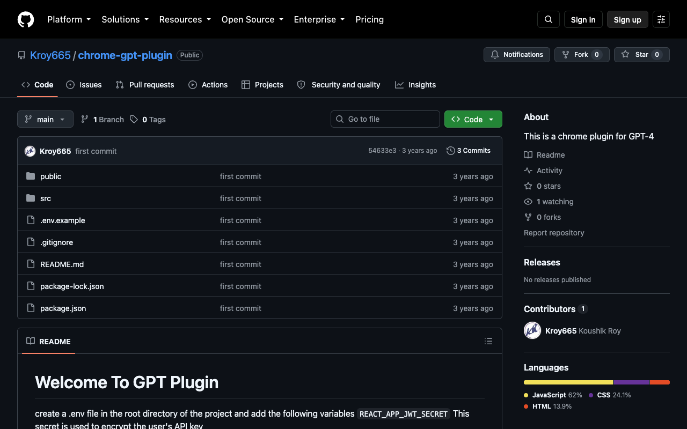Open the GitHub homepage logo
Image resolution: width=687 pixels, height=429 pixels.
tap(26, 19)
